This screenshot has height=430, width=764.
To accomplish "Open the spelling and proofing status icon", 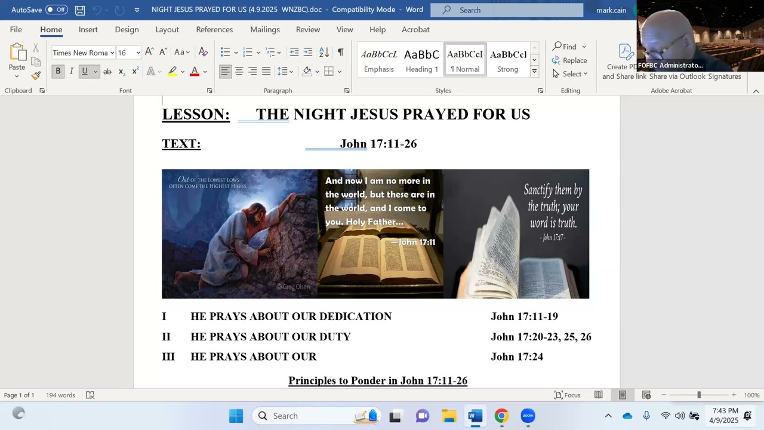I will point(90,395).
